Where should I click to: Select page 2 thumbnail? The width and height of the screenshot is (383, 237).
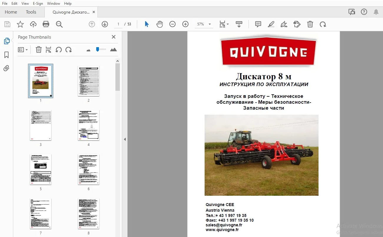89,81
